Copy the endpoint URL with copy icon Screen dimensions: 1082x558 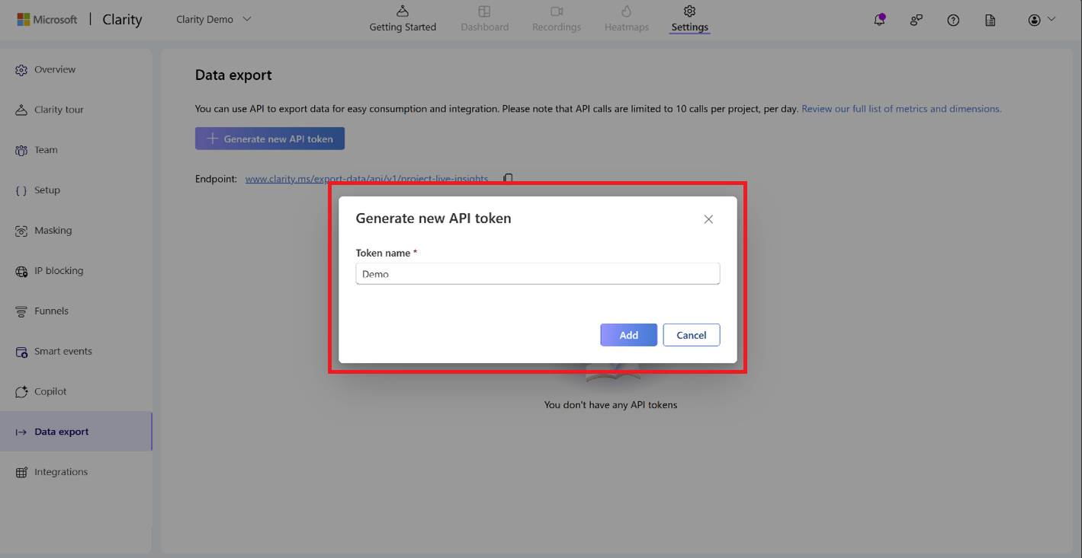click(508, 179)
